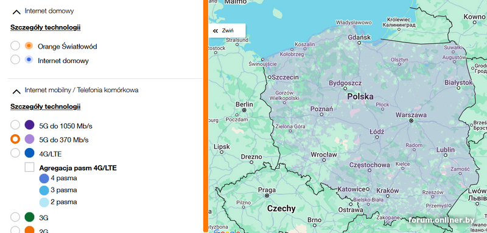The height and width of the screenshot is (233, 487).
Task: Enable the Agregacja pasm 4G/LTE checkbox
Action: coord(29,167)
